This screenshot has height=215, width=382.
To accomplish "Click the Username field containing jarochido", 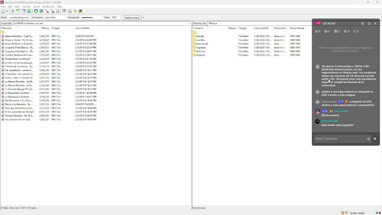I will [55, 18].
